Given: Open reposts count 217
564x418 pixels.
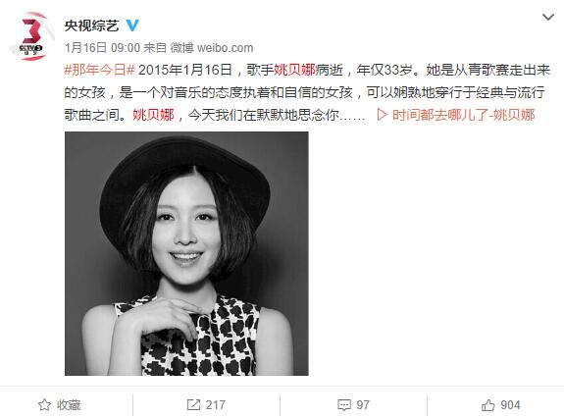Looking at the screenshot, I should 216,405.
